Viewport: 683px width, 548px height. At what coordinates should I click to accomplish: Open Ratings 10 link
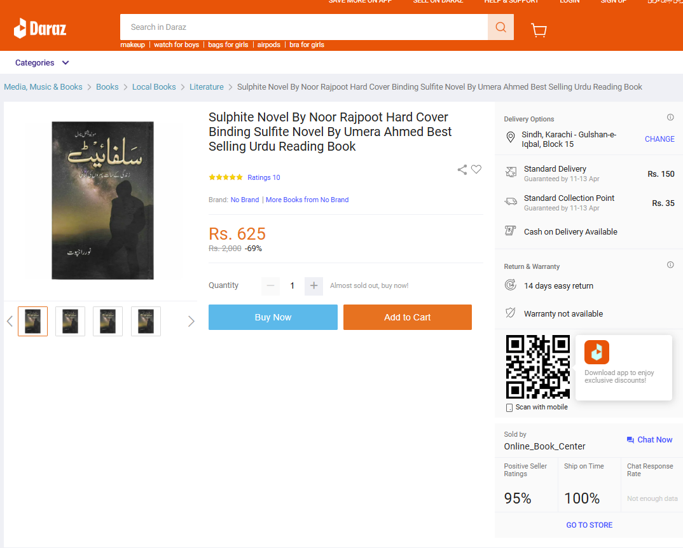click(263, 177)
